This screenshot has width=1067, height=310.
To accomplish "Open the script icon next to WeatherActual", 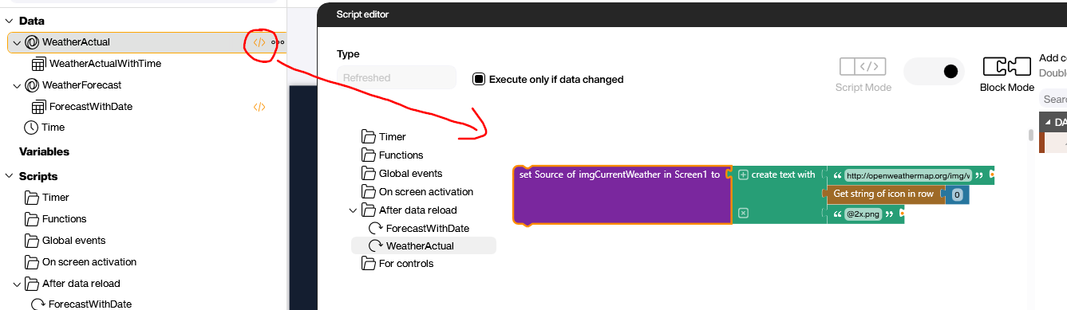I will [259, 42].
